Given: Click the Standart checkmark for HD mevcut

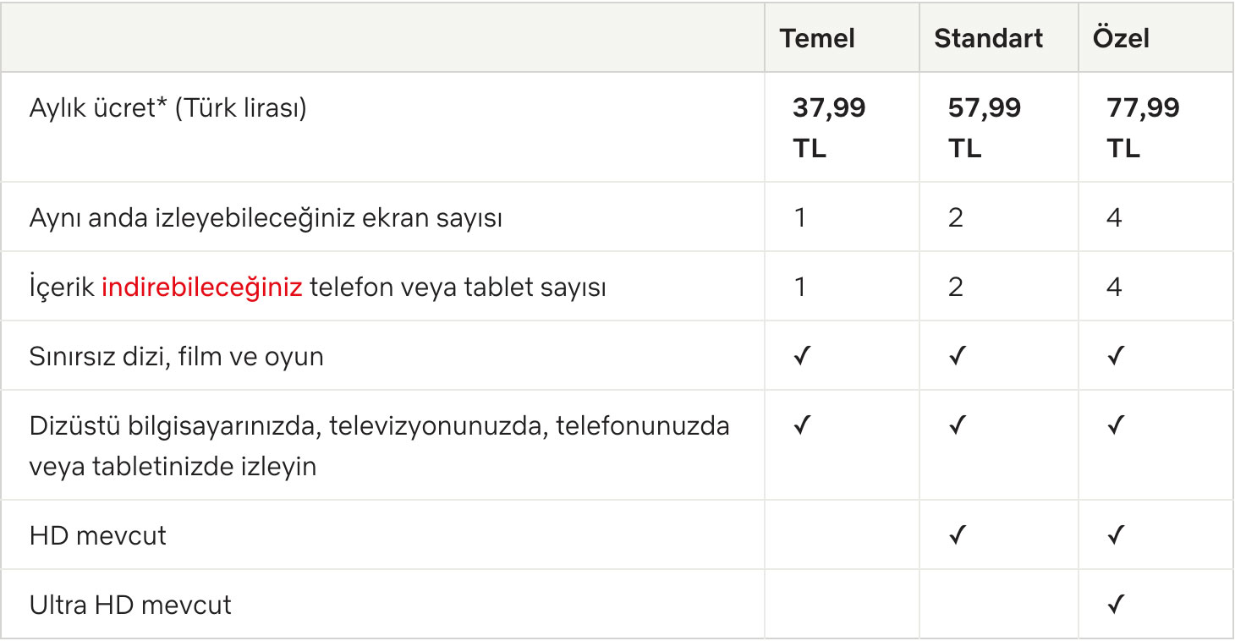Looking at the screenshot, I should tap(957, 535).
